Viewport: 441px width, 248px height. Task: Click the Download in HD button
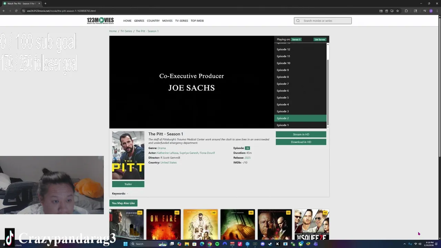(x=301, y=142)
